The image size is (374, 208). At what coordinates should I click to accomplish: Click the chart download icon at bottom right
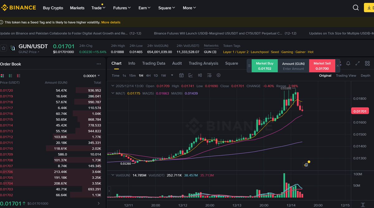click(362, 205)
